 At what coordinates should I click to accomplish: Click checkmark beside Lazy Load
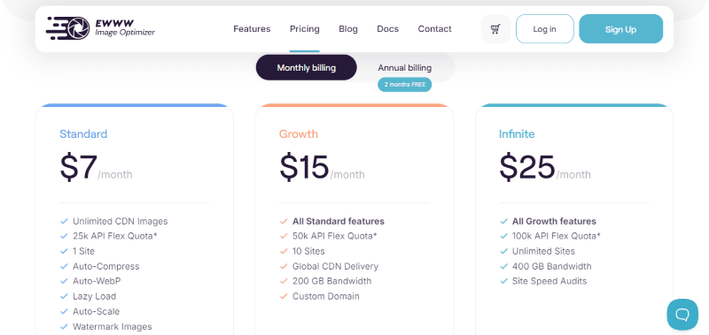[64, 296]
